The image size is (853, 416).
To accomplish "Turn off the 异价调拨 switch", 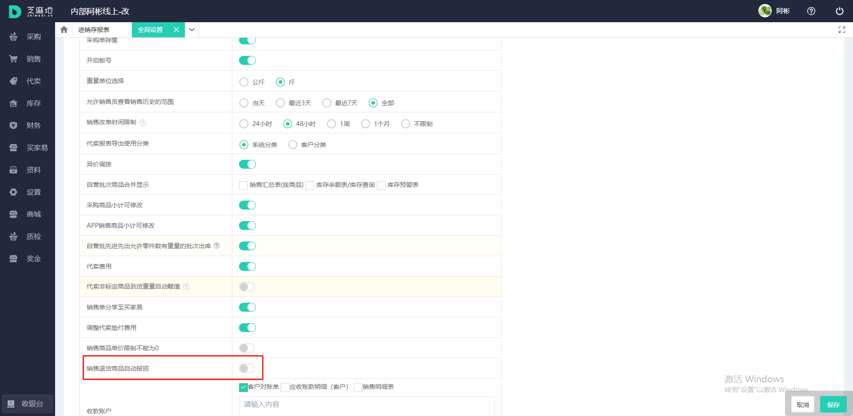I will (x=247, y=164).
